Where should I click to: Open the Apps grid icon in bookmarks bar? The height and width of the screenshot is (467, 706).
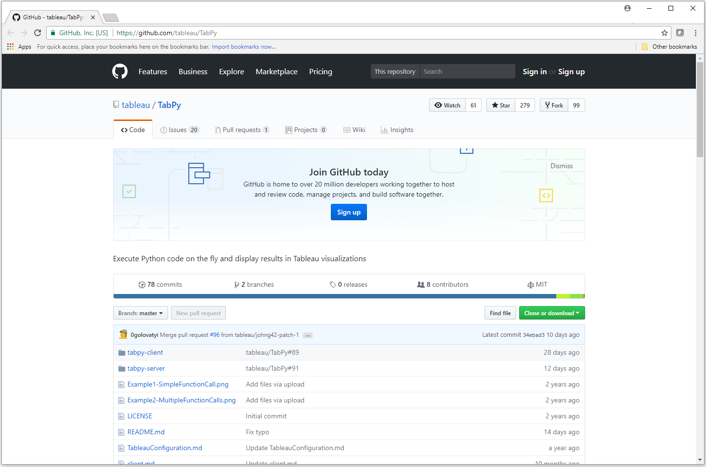click(10, 47)
